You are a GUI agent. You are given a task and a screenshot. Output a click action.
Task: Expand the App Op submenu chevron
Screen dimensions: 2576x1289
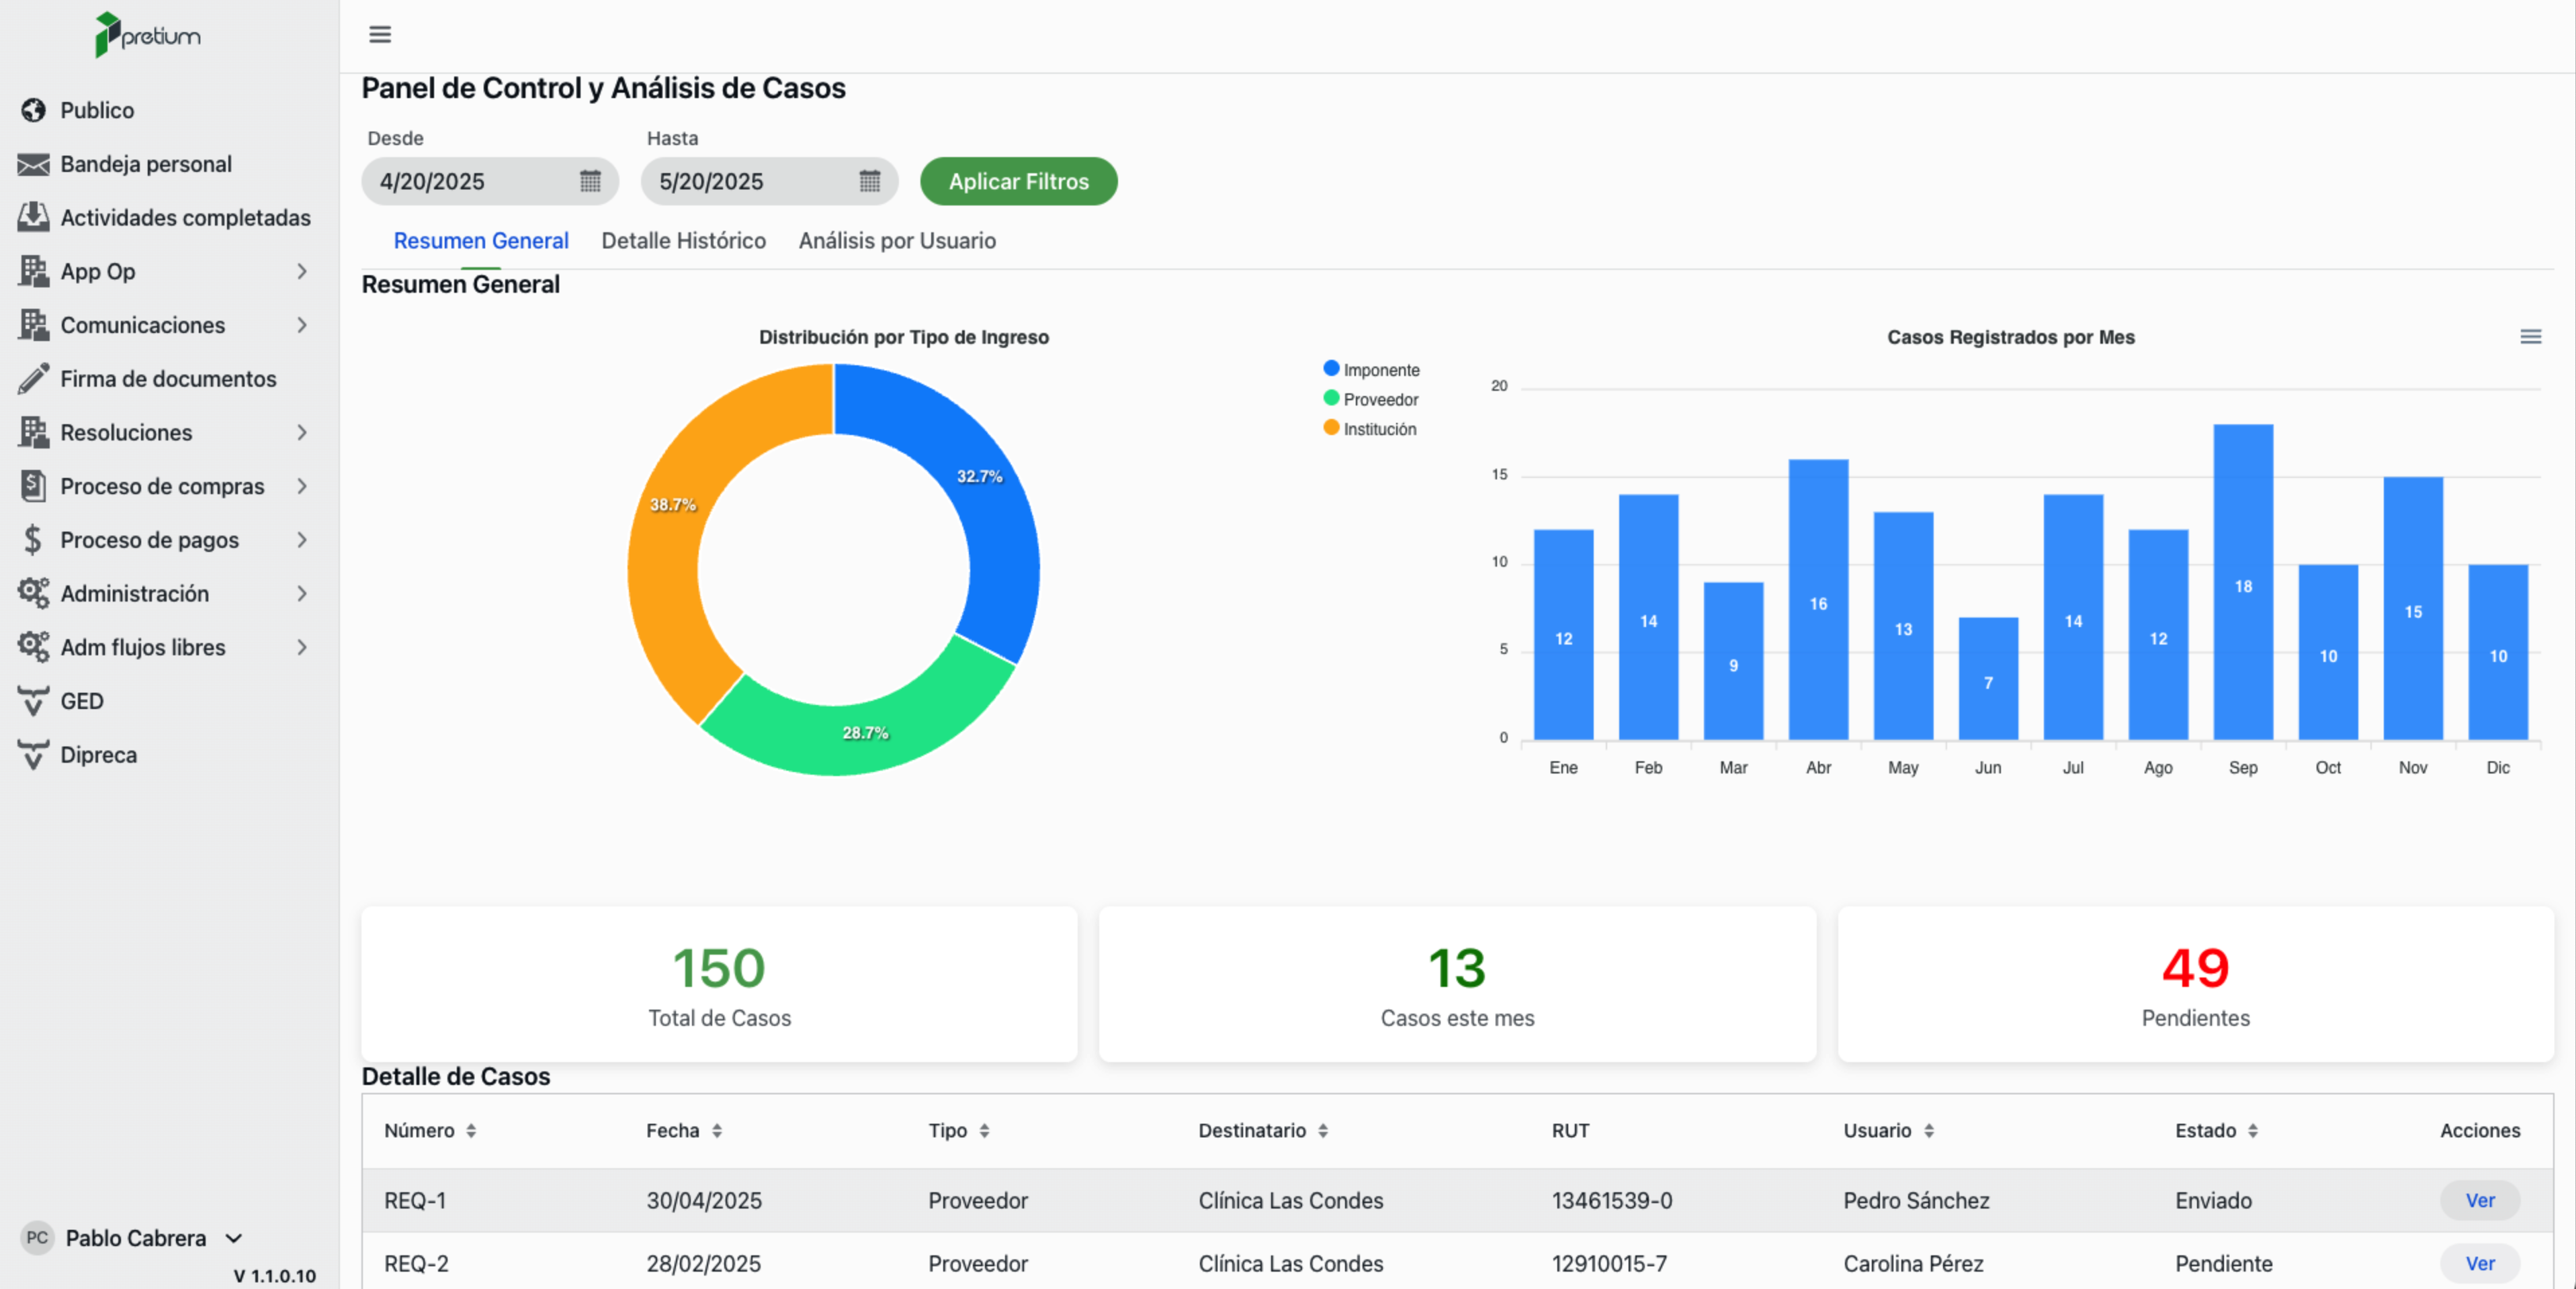(302, 272)
